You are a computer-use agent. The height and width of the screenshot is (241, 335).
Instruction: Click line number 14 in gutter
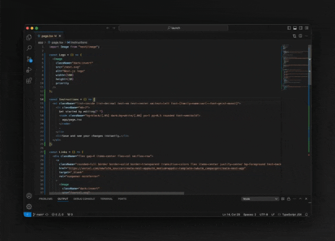click(x=42, y=99)
